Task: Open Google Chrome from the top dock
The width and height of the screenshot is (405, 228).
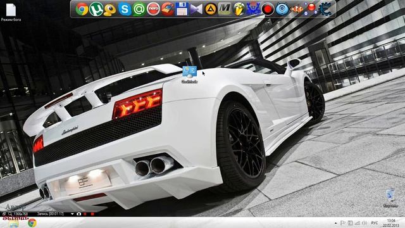Action: [82, 9]
